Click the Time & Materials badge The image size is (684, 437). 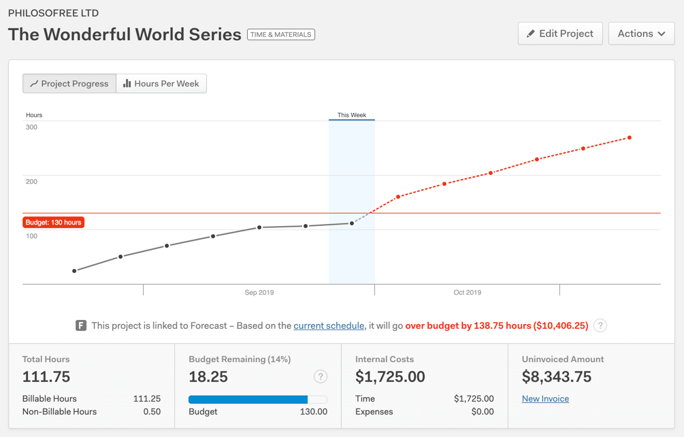click(x=280, y=35)
